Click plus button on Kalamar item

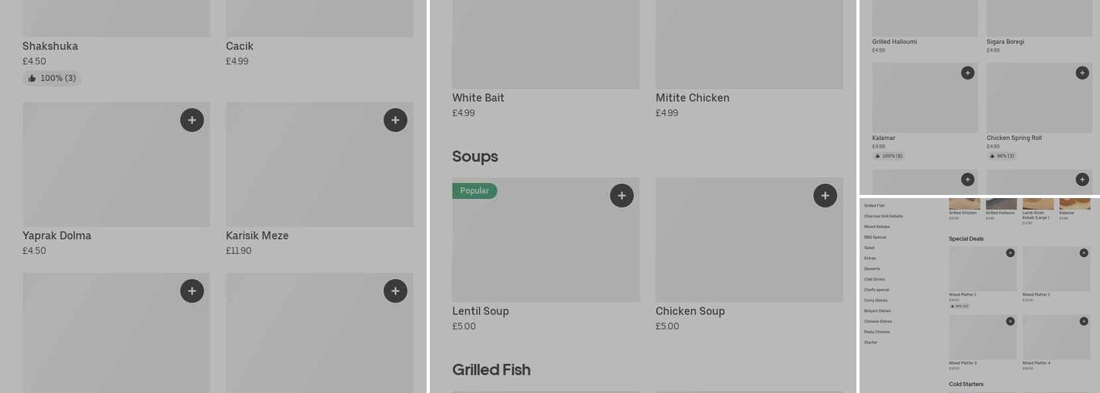(967, 73)
